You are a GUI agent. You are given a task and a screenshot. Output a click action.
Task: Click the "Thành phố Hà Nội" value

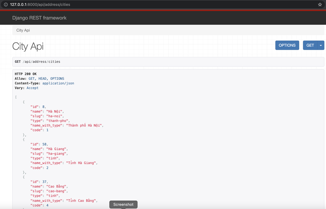click(84, 125)
